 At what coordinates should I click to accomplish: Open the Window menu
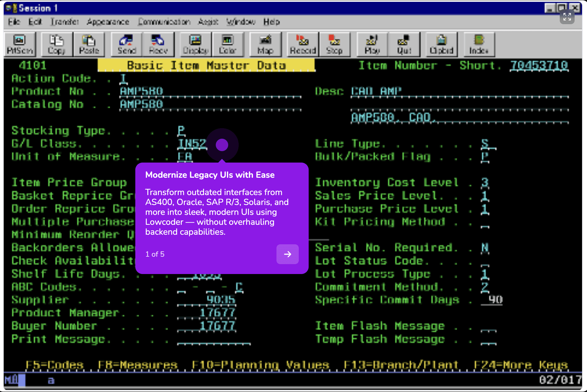(241, 22)
